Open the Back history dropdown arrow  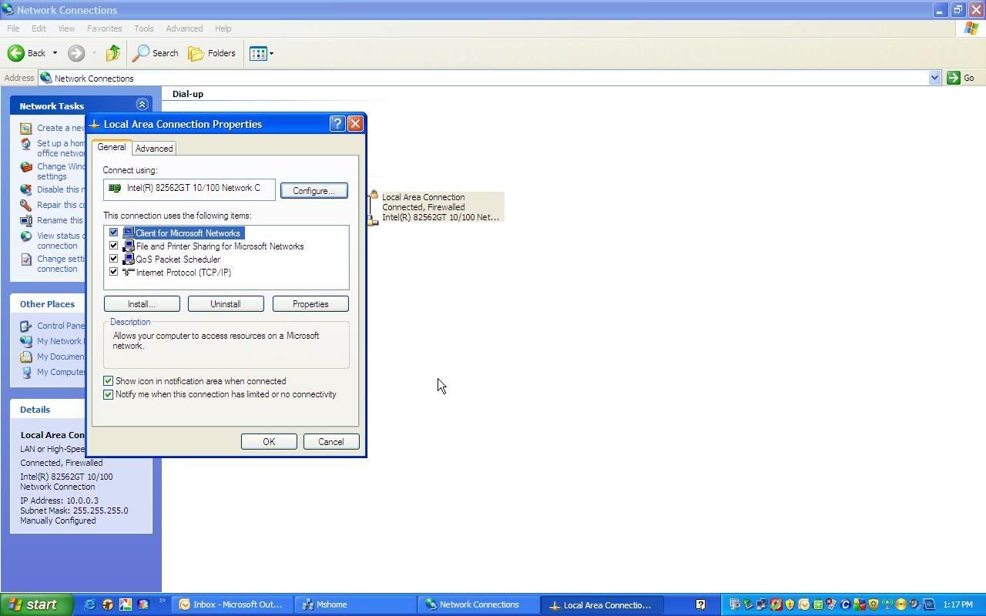pos(55,53)
